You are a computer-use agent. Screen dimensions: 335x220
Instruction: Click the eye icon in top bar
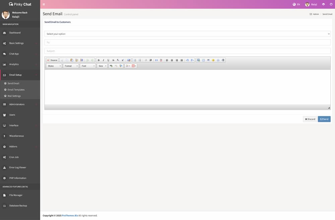click(x=324, y=4)
